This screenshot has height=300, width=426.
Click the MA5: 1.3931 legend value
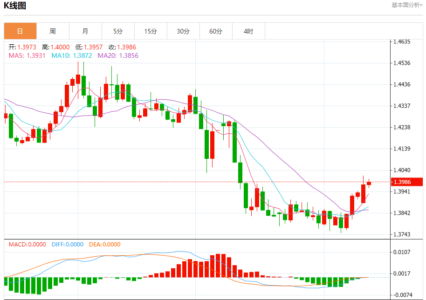27,55
